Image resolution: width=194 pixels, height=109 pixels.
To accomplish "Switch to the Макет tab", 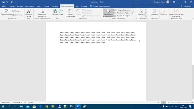I will (x=39, y=6).
